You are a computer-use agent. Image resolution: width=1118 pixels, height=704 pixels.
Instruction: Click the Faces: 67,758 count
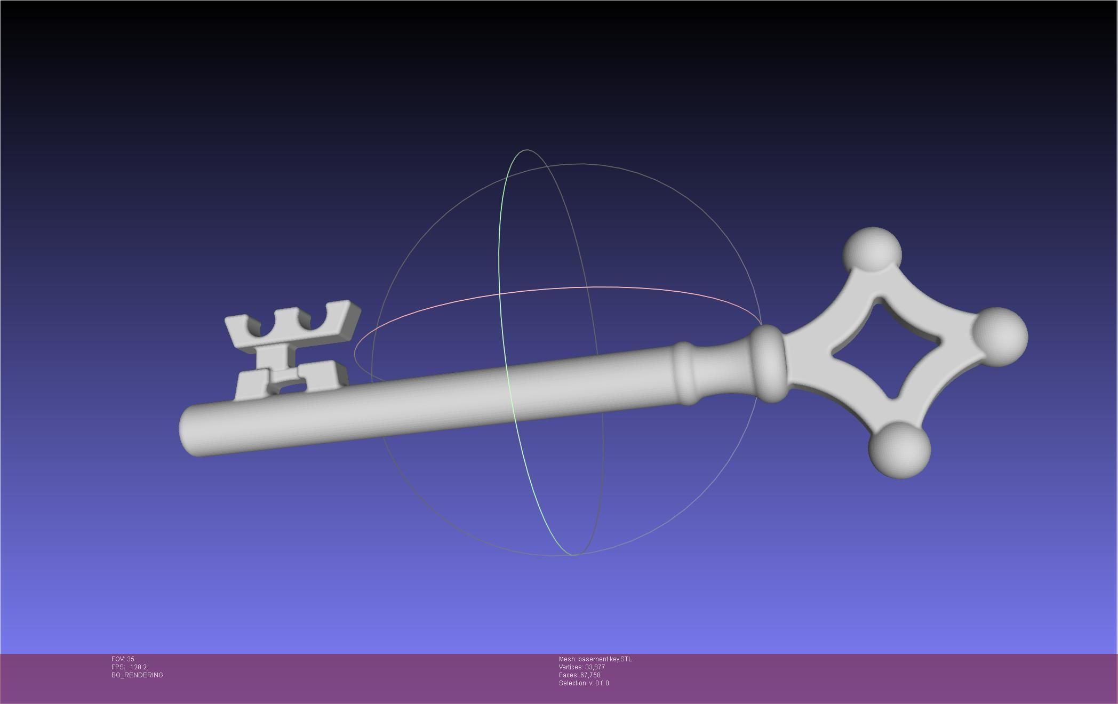(x=580, y=675)
